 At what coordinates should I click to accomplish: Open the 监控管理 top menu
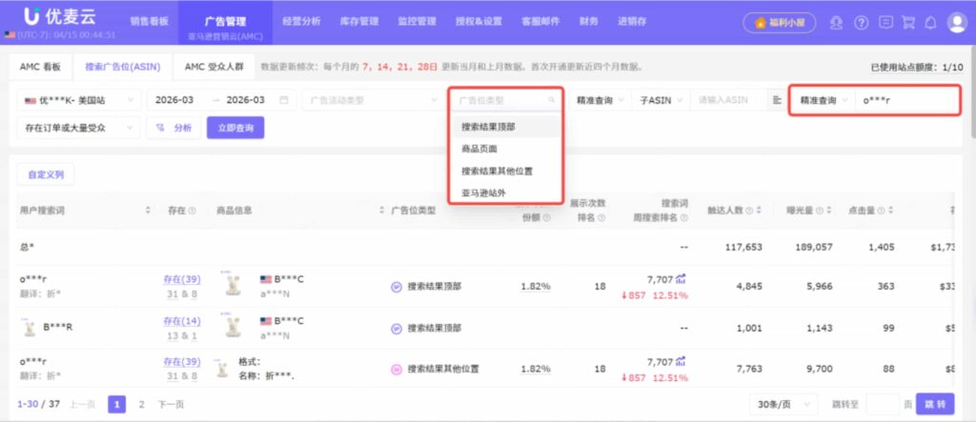coord(417,21)
